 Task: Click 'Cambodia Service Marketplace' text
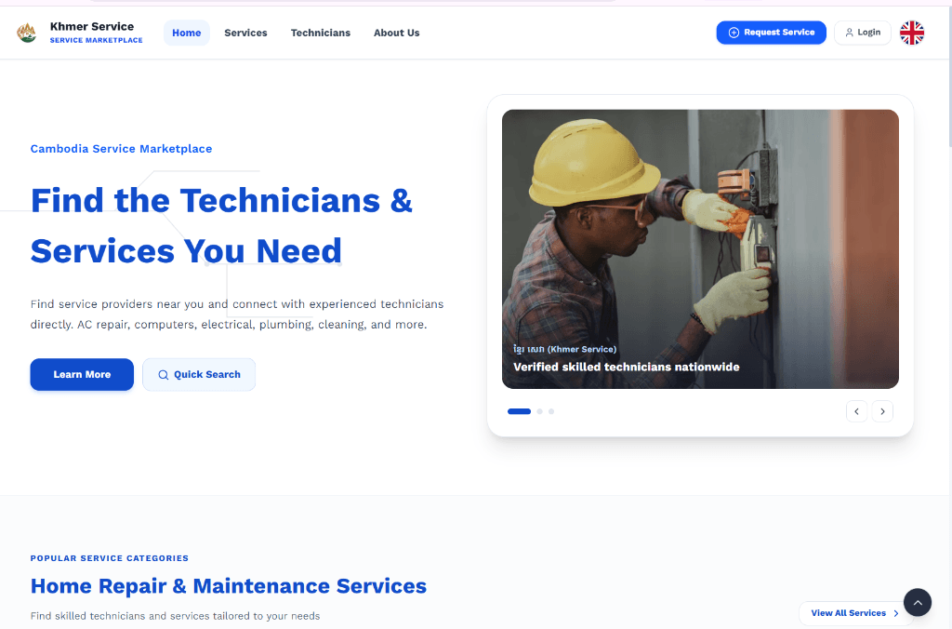pos(122,149)
